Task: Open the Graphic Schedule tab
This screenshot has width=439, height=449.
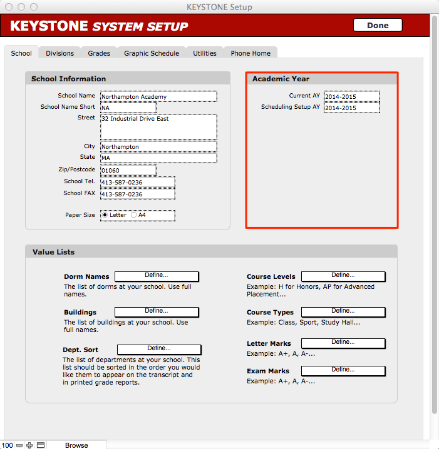Action: pyautogui.click(x=152, y=53)
